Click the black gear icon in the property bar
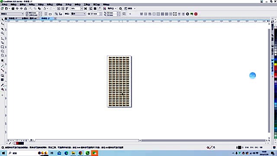 (187, 14)
